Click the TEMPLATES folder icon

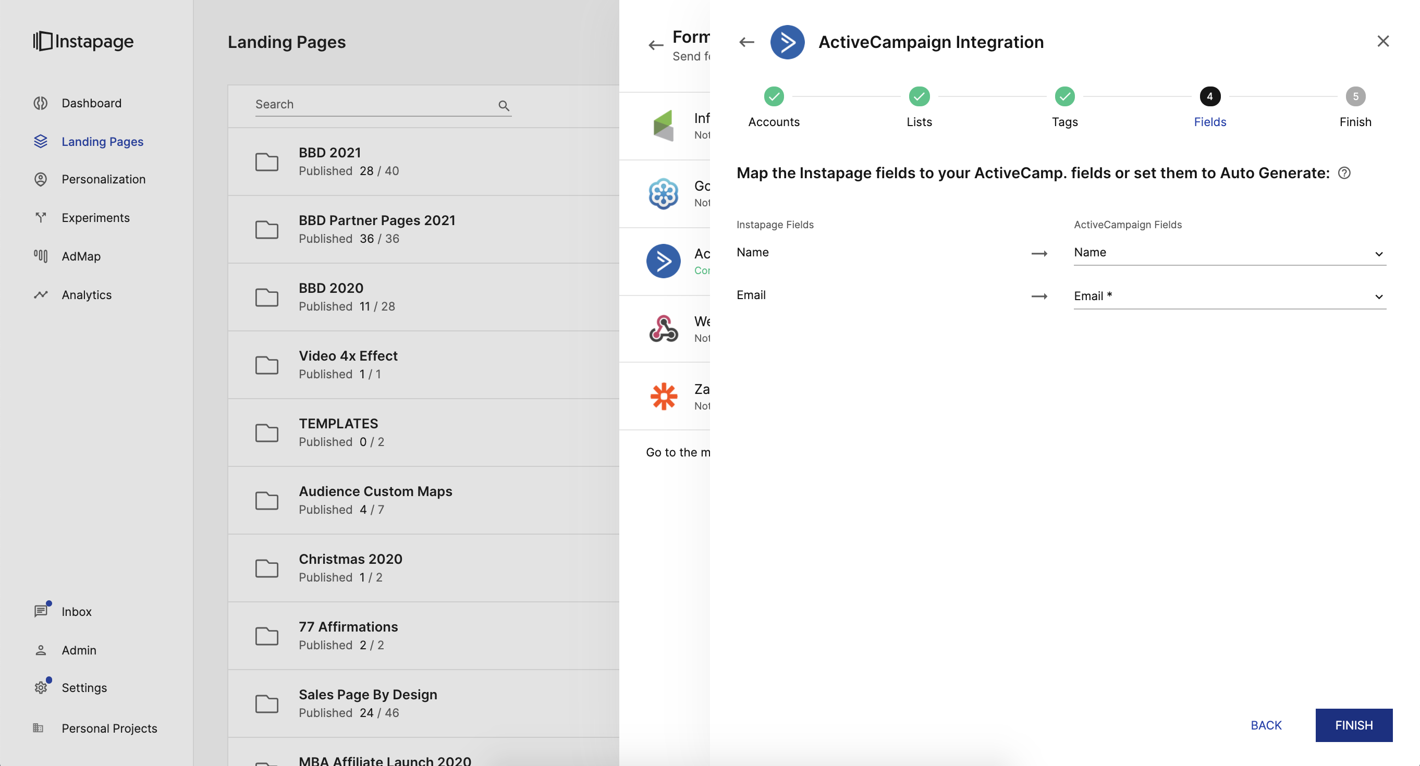(x=267, y=433)
